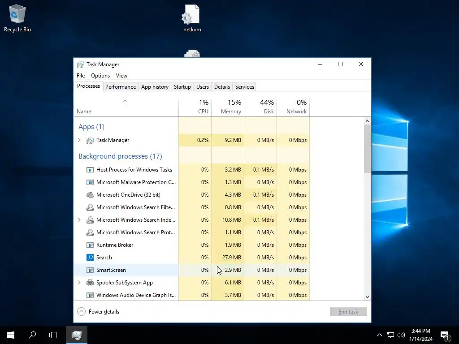Screen dimensions: 459x344
Task: Click the Microsoft Malware Protection process icon
Action: pos(90,183)
